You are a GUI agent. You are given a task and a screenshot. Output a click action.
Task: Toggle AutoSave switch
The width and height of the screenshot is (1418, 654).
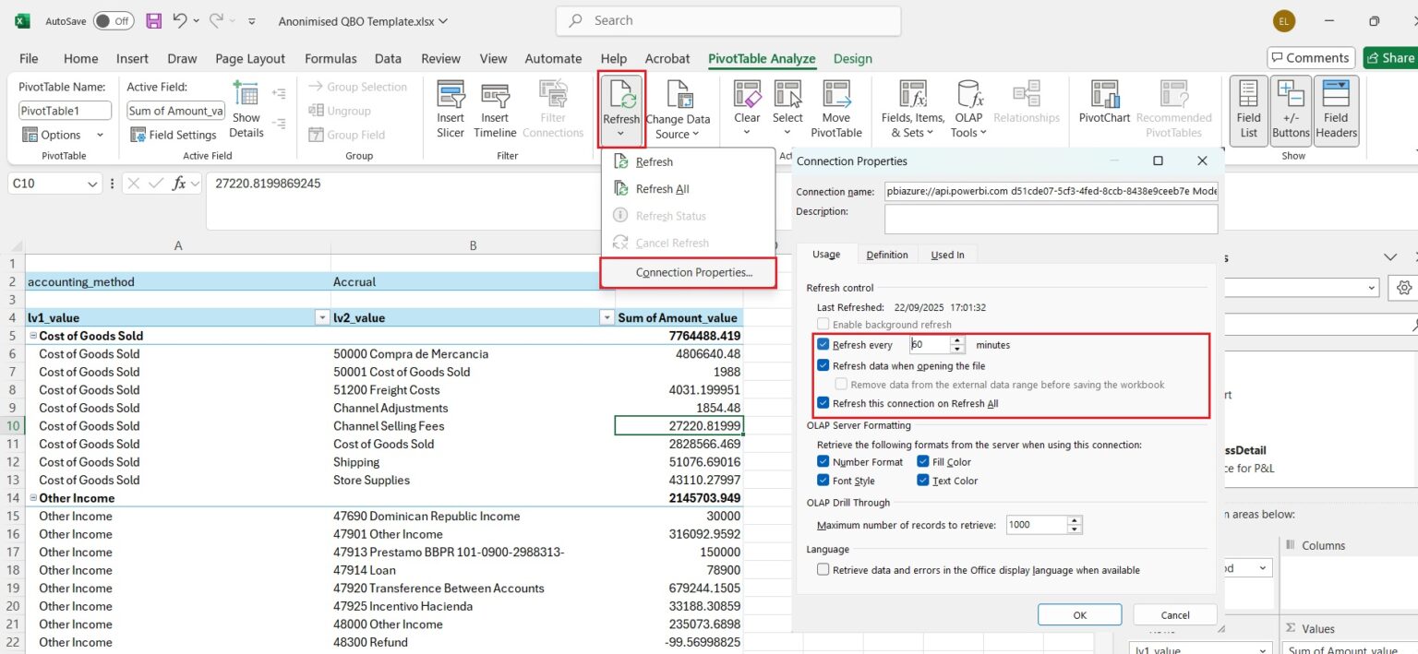pos(113,20)
